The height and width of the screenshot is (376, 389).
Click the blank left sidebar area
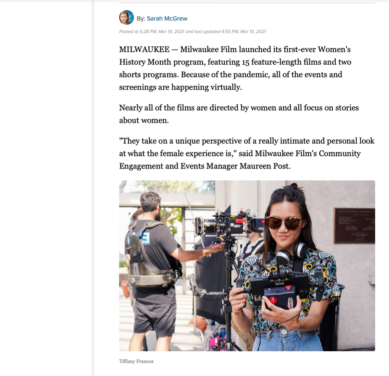pos(47,188)
